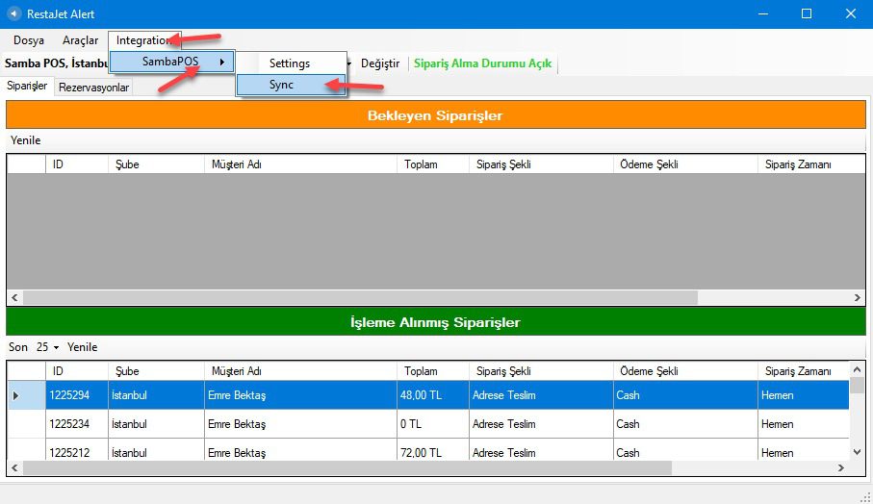The width and height of the screenshot is (873, 504).
Task: Choose Sync from the submenu
Action: (282, 85)
